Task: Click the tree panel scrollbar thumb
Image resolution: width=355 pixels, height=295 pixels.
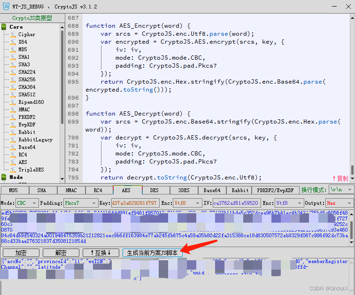Action: pyautogui.click(x=62, y=78)
